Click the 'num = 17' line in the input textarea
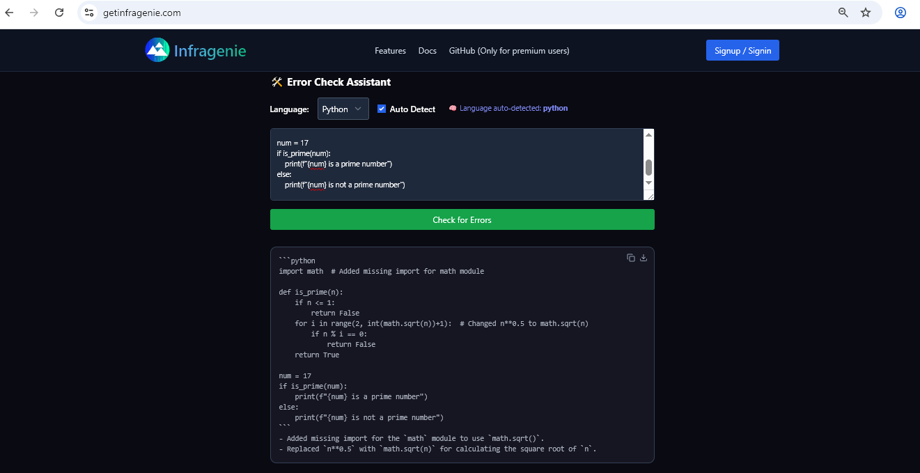 tap(293, 143)
